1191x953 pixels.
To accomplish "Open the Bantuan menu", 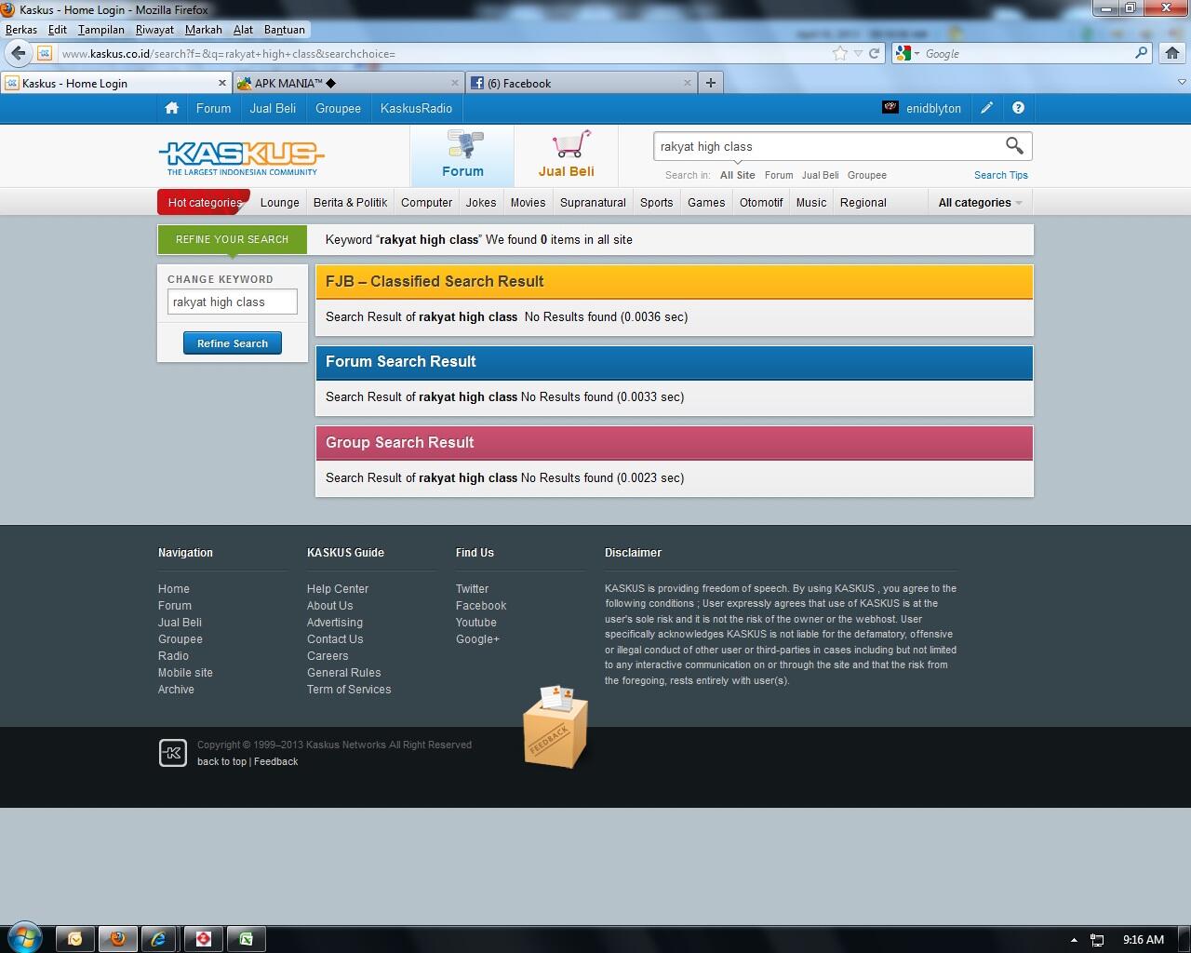I will 284,30.
